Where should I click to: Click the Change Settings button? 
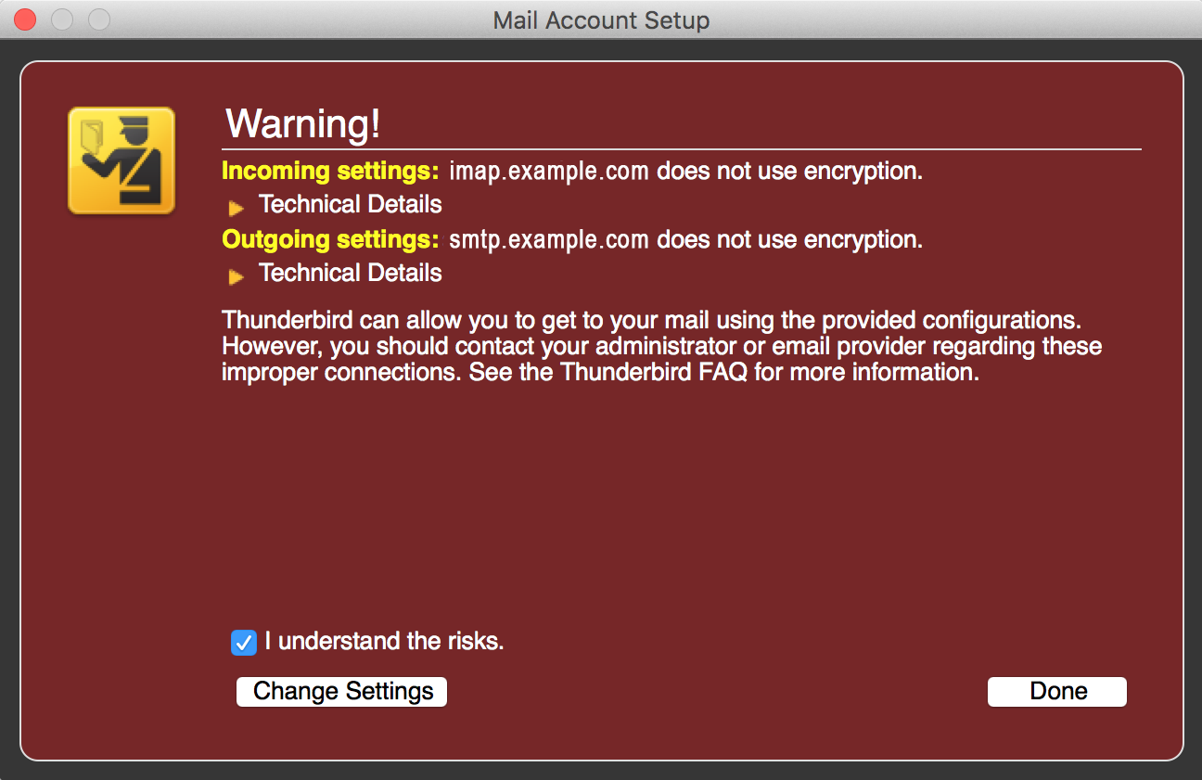(341, 691)
